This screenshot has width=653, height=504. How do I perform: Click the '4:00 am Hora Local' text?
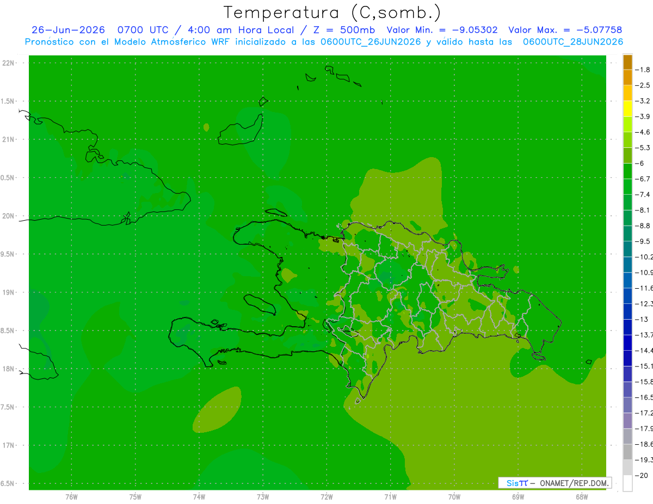[241, 30]
